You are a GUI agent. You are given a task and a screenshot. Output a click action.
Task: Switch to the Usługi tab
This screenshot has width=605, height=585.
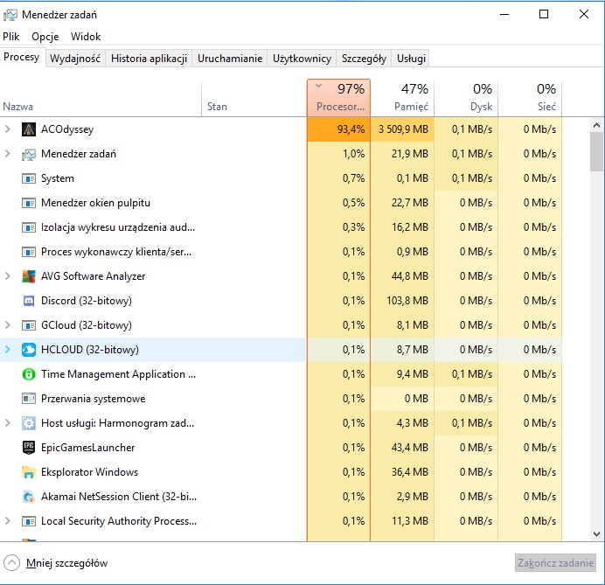click(411, 59)
